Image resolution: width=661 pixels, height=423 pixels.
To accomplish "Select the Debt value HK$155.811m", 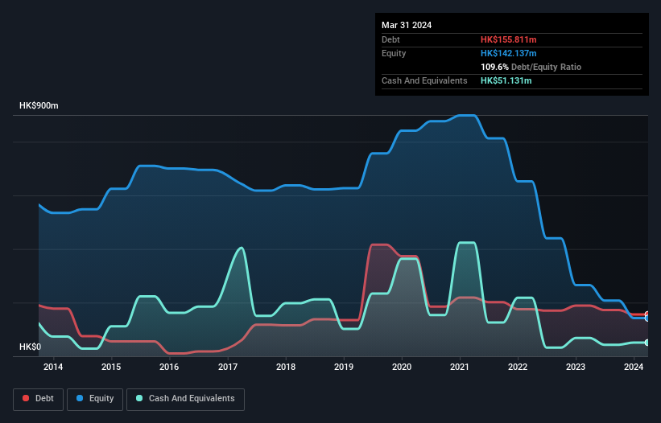I will click(508, 39).
